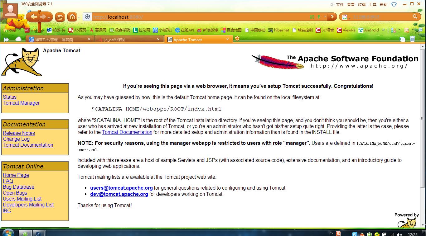This screenshot has width=426, height=236.
Task: Click the search input box
Action: (381, 17)
